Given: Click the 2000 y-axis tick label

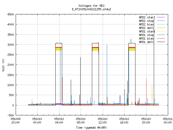Looking at the screenshot, I should pos(11,65).
